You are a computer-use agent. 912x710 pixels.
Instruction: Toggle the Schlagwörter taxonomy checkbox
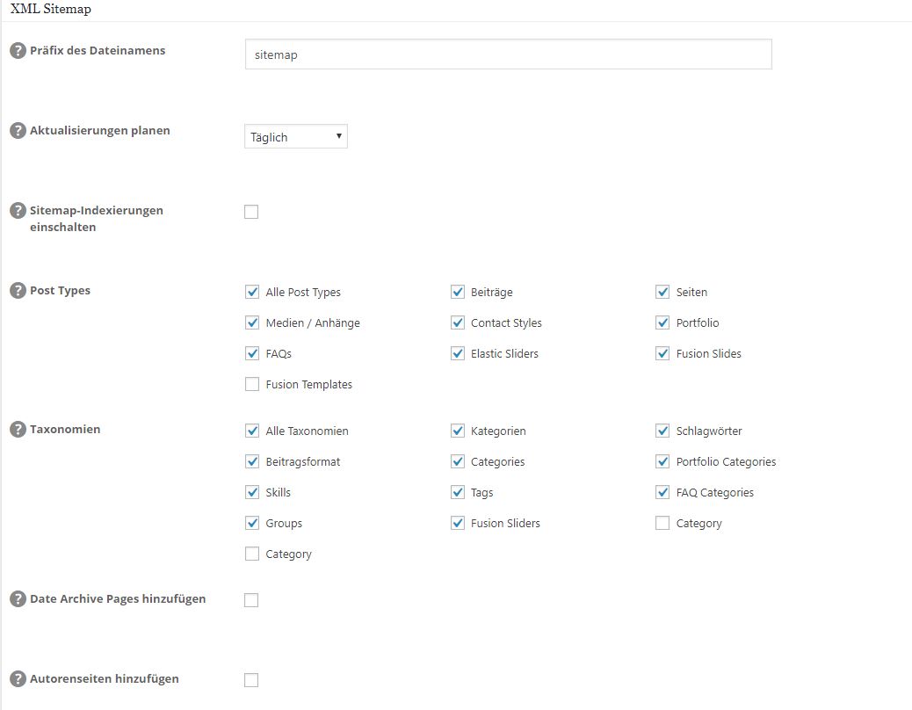click(x=662, y=431)
